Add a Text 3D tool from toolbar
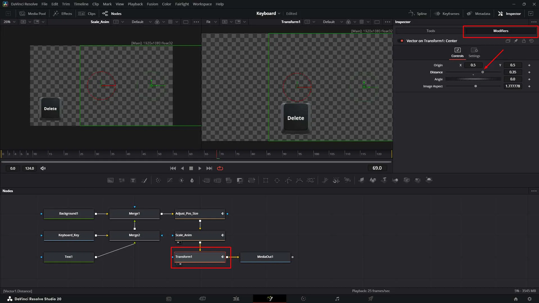Viewport: 539px width, 303px height. point(384,180)
